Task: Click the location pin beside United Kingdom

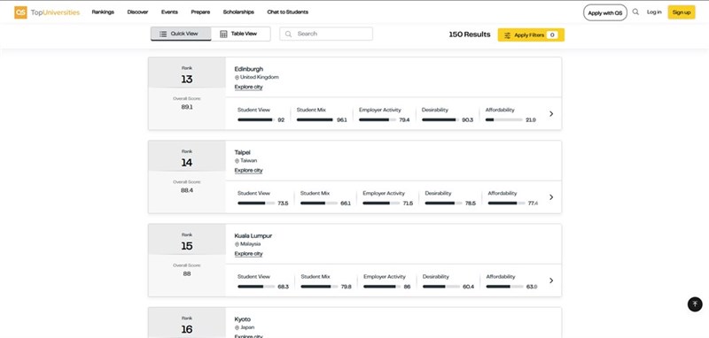Action: point(237,77)
